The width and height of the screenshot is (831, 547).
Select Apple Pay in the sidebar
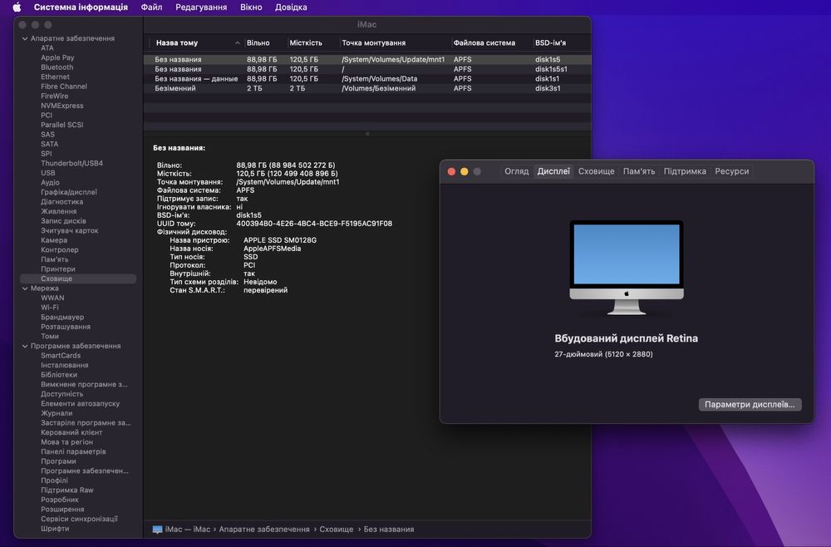(57, 57)
